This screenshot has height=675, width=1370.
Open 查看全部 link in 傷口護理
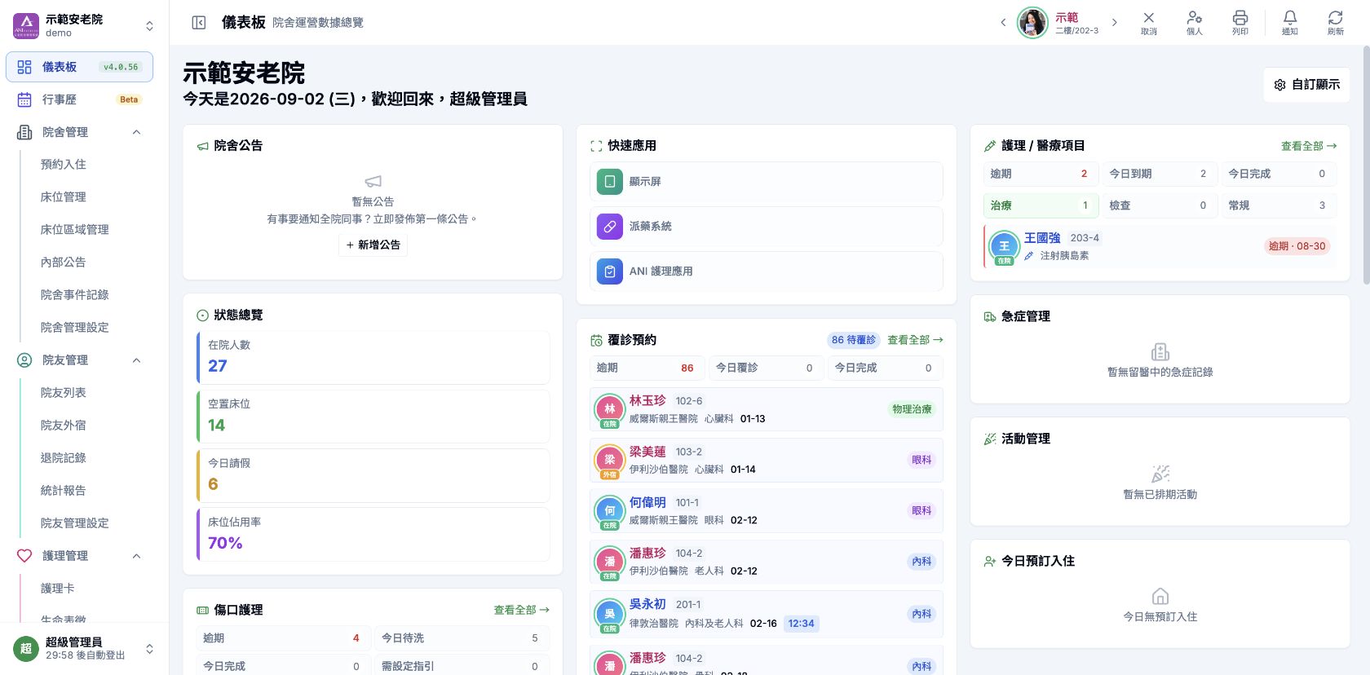[x=521, y=610]
